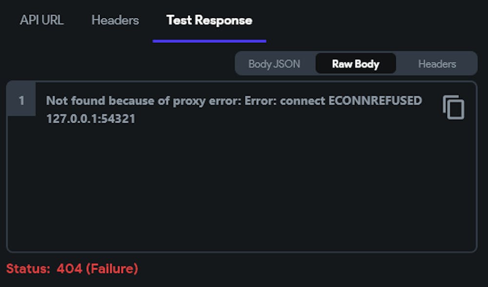Switch to the API URL tab

click(x=41, y=20)
